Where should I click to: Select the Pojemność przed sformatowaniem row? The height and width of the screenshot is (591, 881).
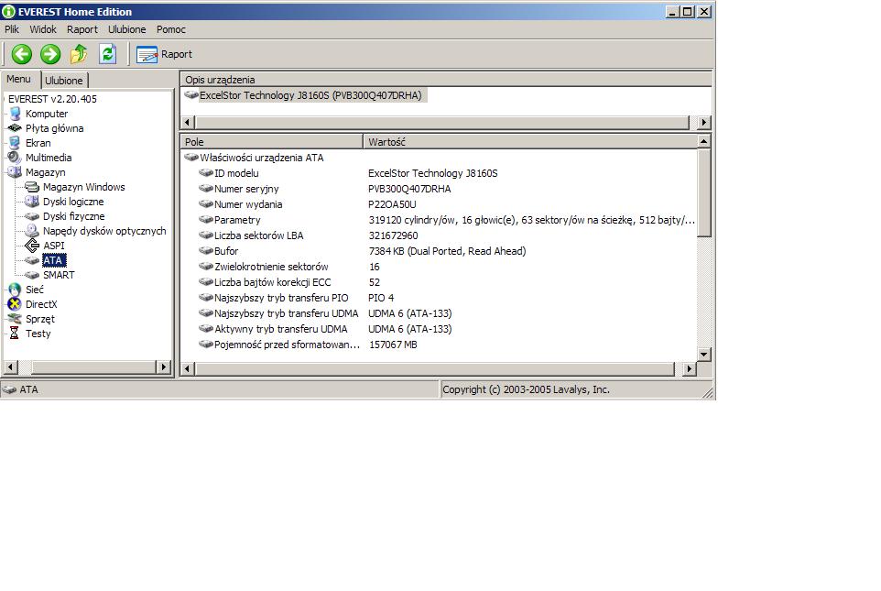(439, 345)
